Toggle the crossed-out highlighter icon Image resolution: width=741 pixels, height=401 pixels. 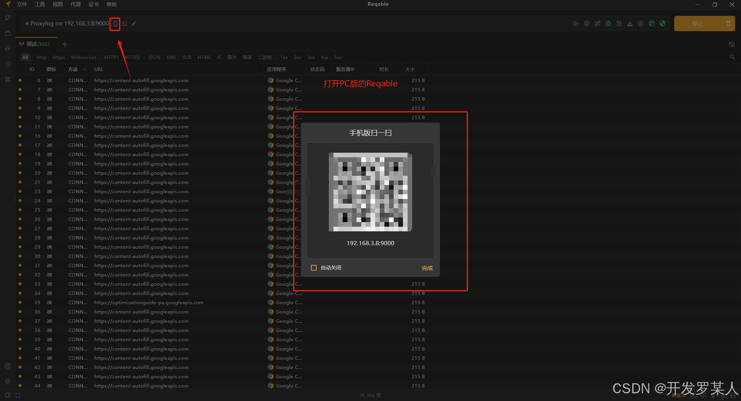597,24
